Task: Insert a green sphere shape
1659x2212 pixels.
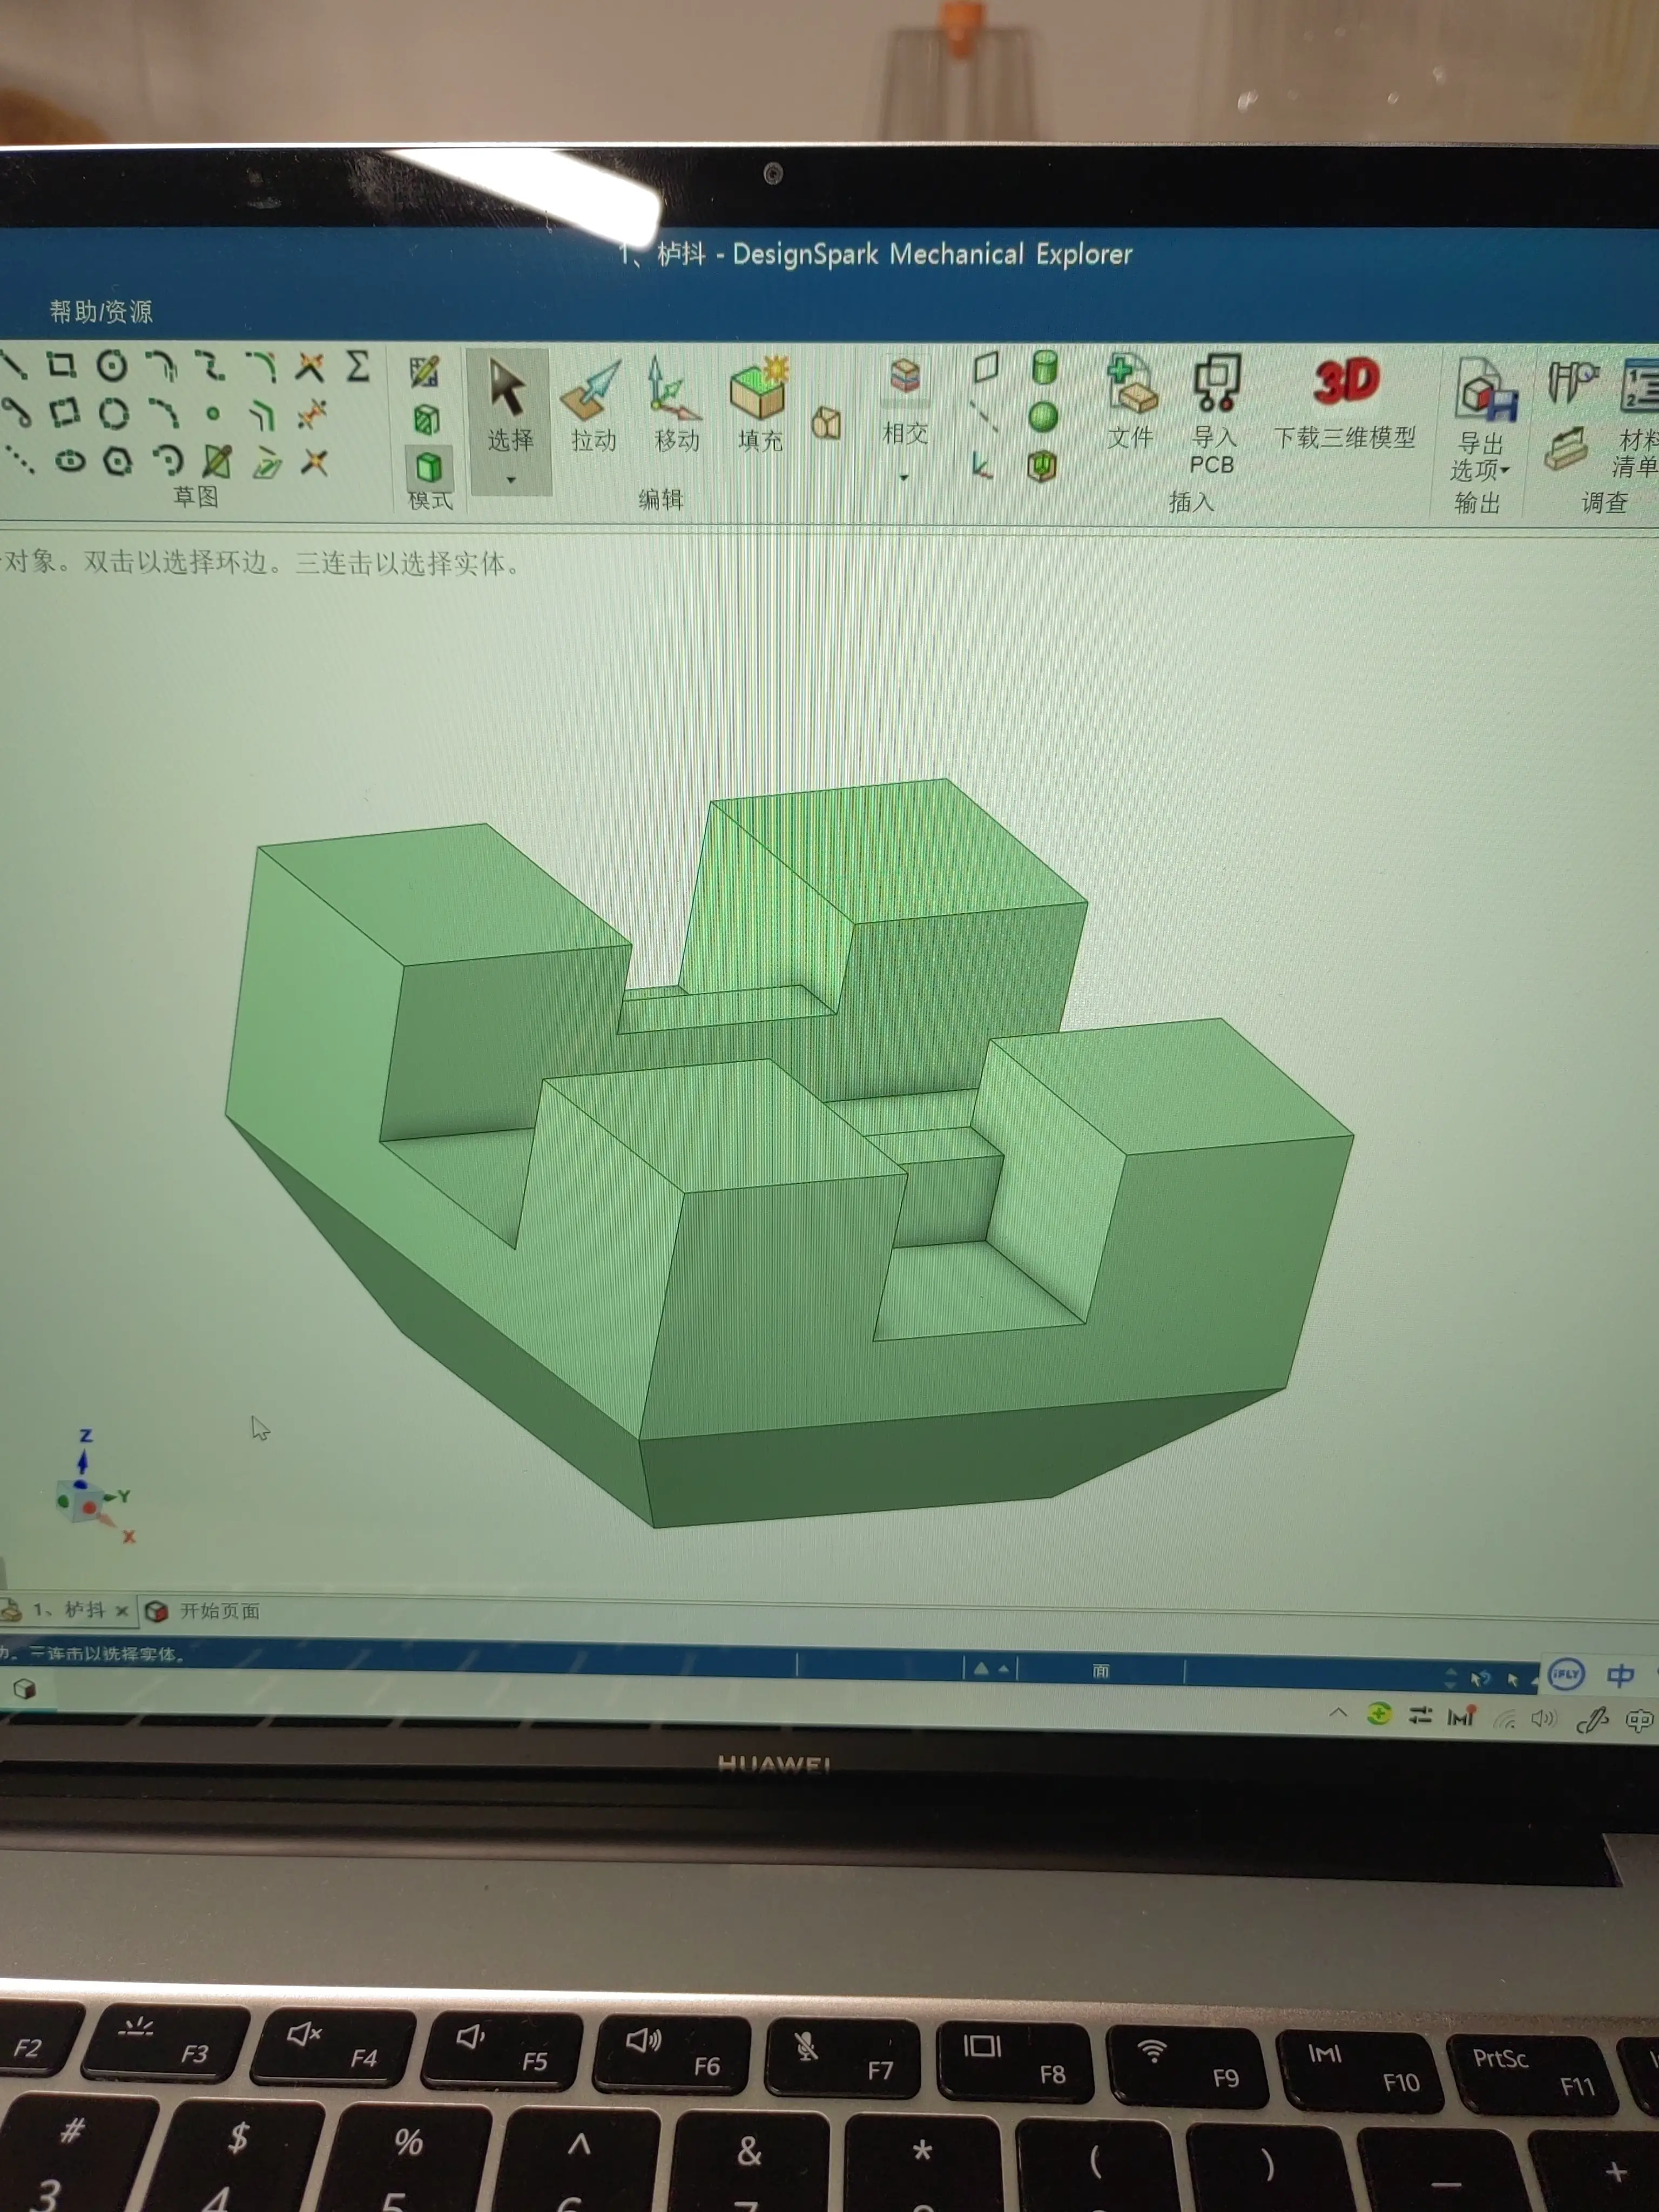Action: coord(1043,417)
